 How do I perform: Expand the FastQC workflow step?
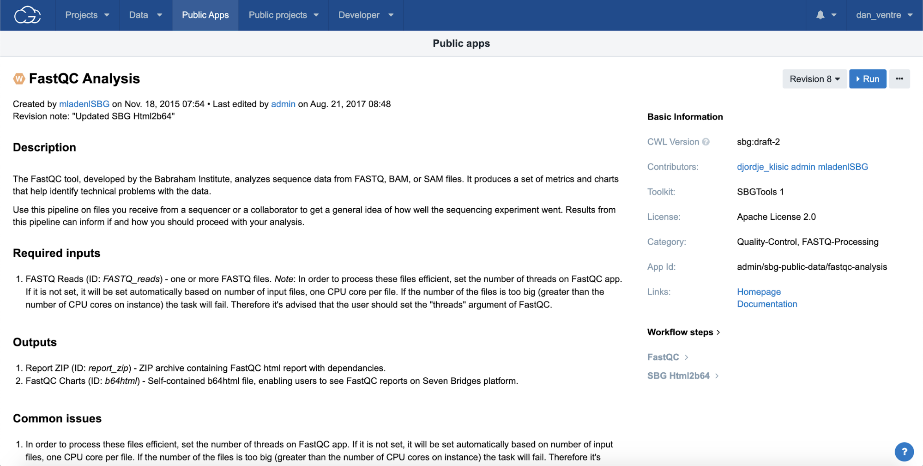tap(668, 357)
